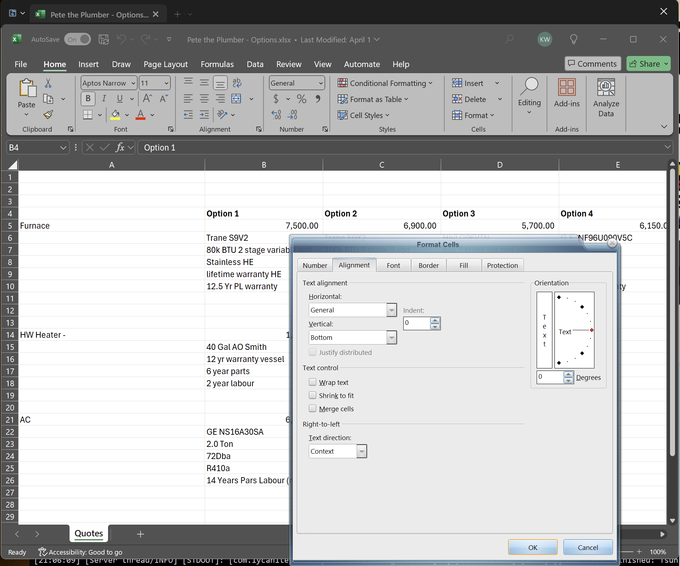Click the Merge & Center icon

coord(236,99)
